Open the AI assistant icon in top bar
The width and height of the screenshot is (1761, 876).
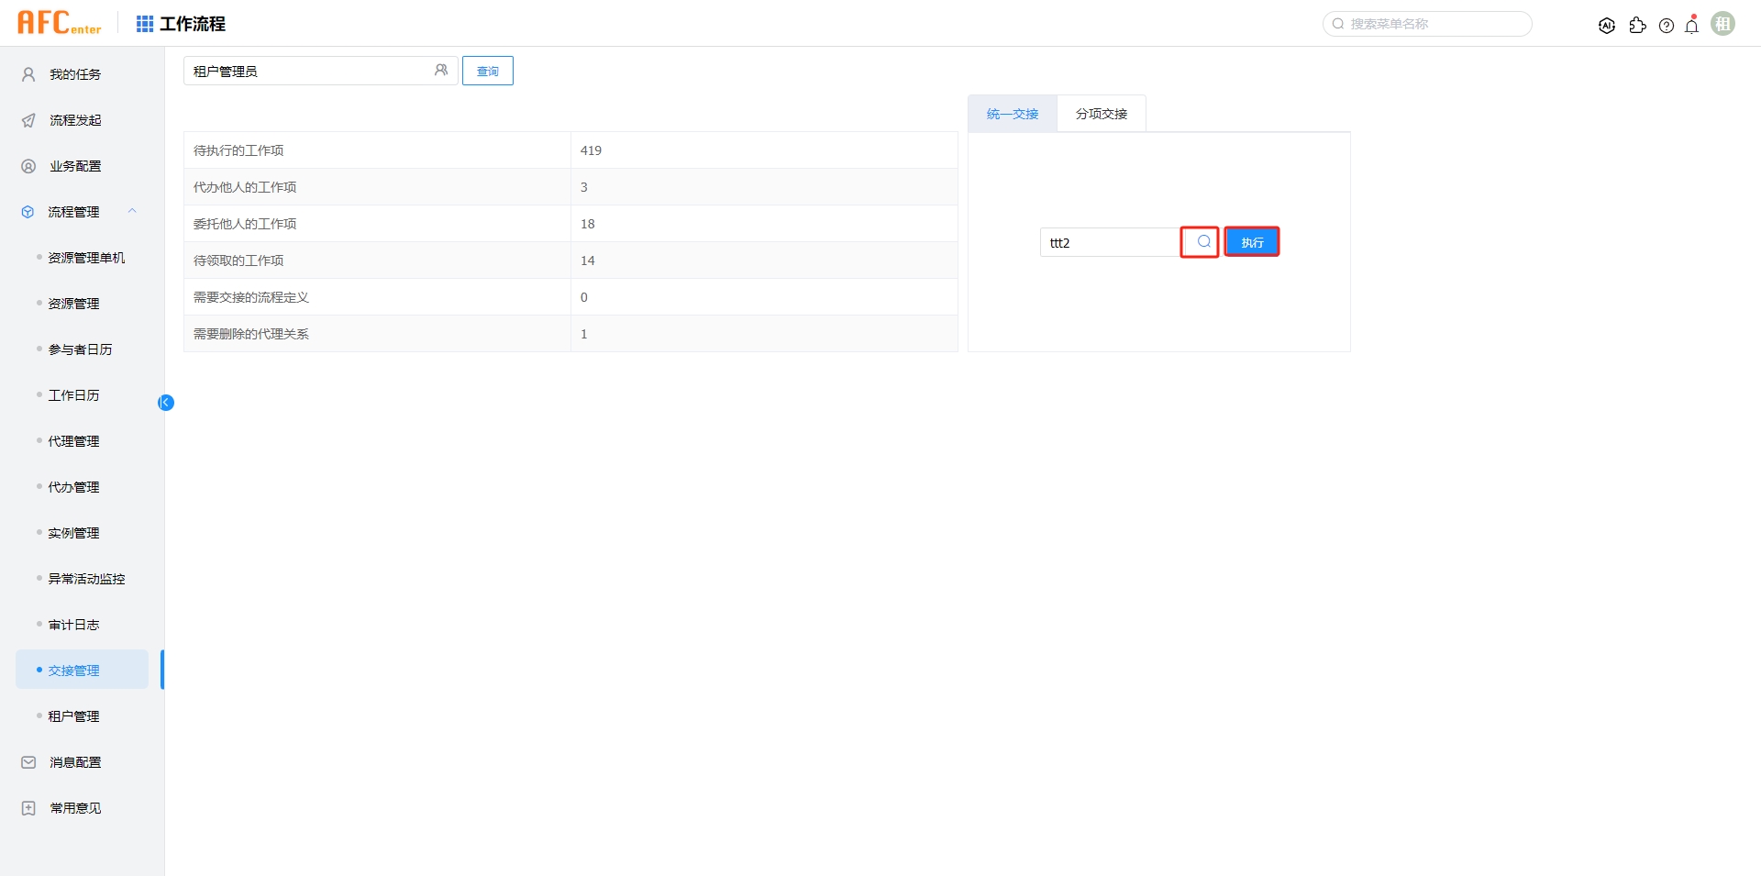(1607, 25)
